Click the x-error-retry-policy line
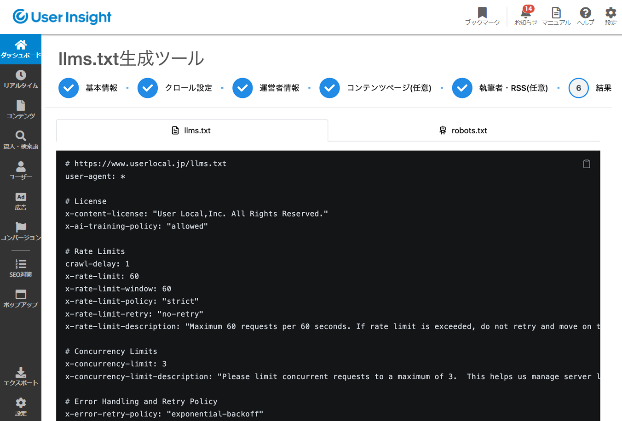 [164, 414]
